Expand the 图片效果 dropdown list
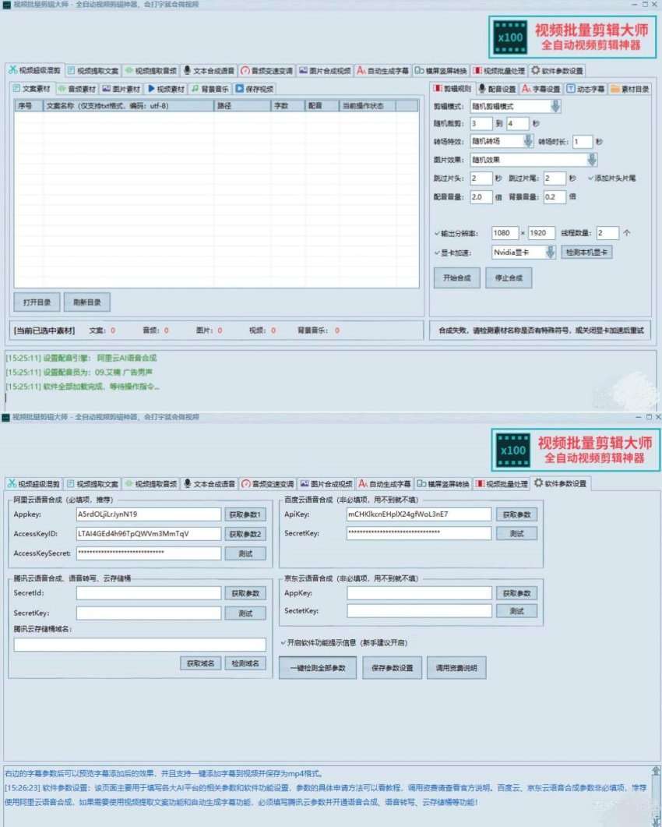 click(592, 160)
